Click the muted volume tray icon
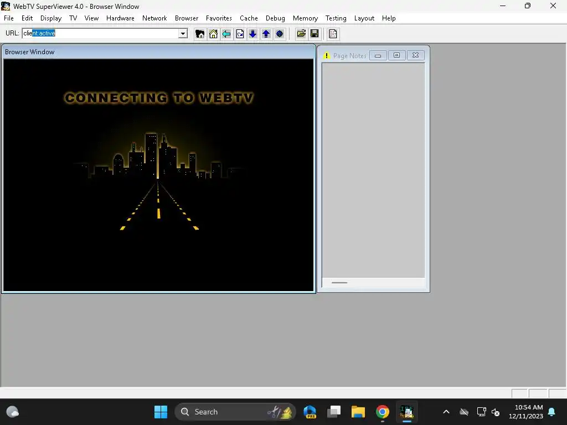 tap(496, 412)
